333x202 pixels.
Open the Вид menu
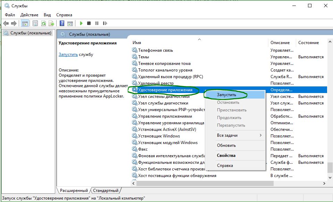[x=47, y=15]
